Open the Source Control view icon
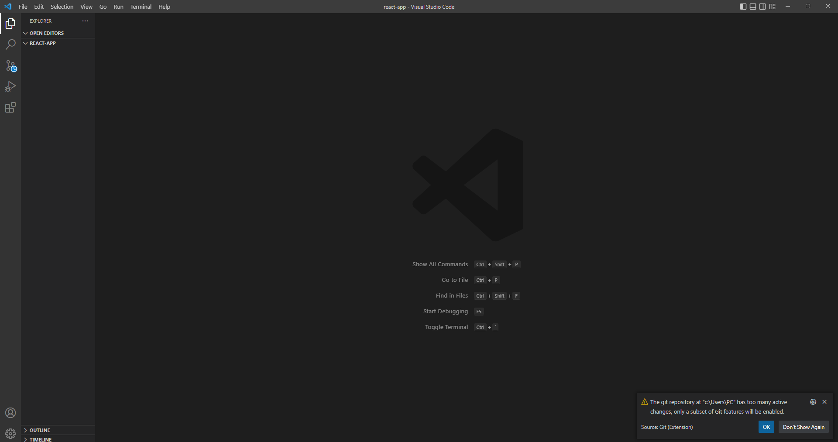The image size is (838, 442). coord(10,66)
